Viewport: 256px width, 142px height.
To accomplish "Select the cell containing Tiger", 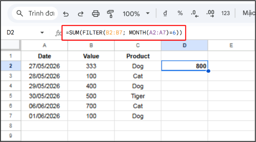I will (x=138, y=96).
